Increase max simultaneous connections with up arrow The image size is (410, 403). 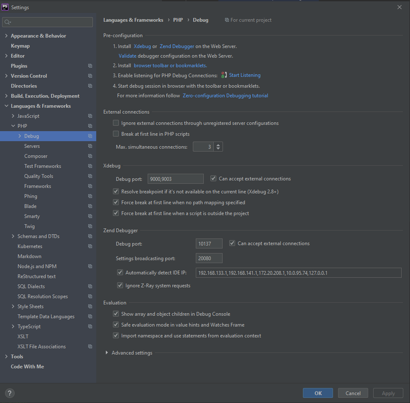click(x=218, y=144)
